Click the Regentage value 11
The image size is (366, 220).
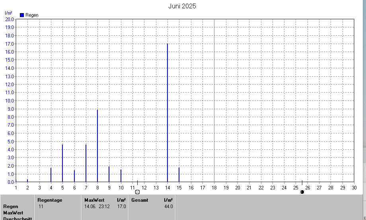click(x=41, y=206)
